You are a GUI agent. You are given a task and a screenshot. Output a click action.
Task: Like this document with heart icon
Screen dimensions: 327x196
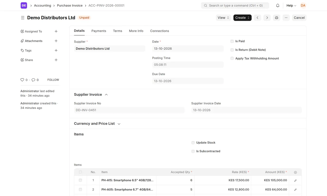(x=22, y=80)
